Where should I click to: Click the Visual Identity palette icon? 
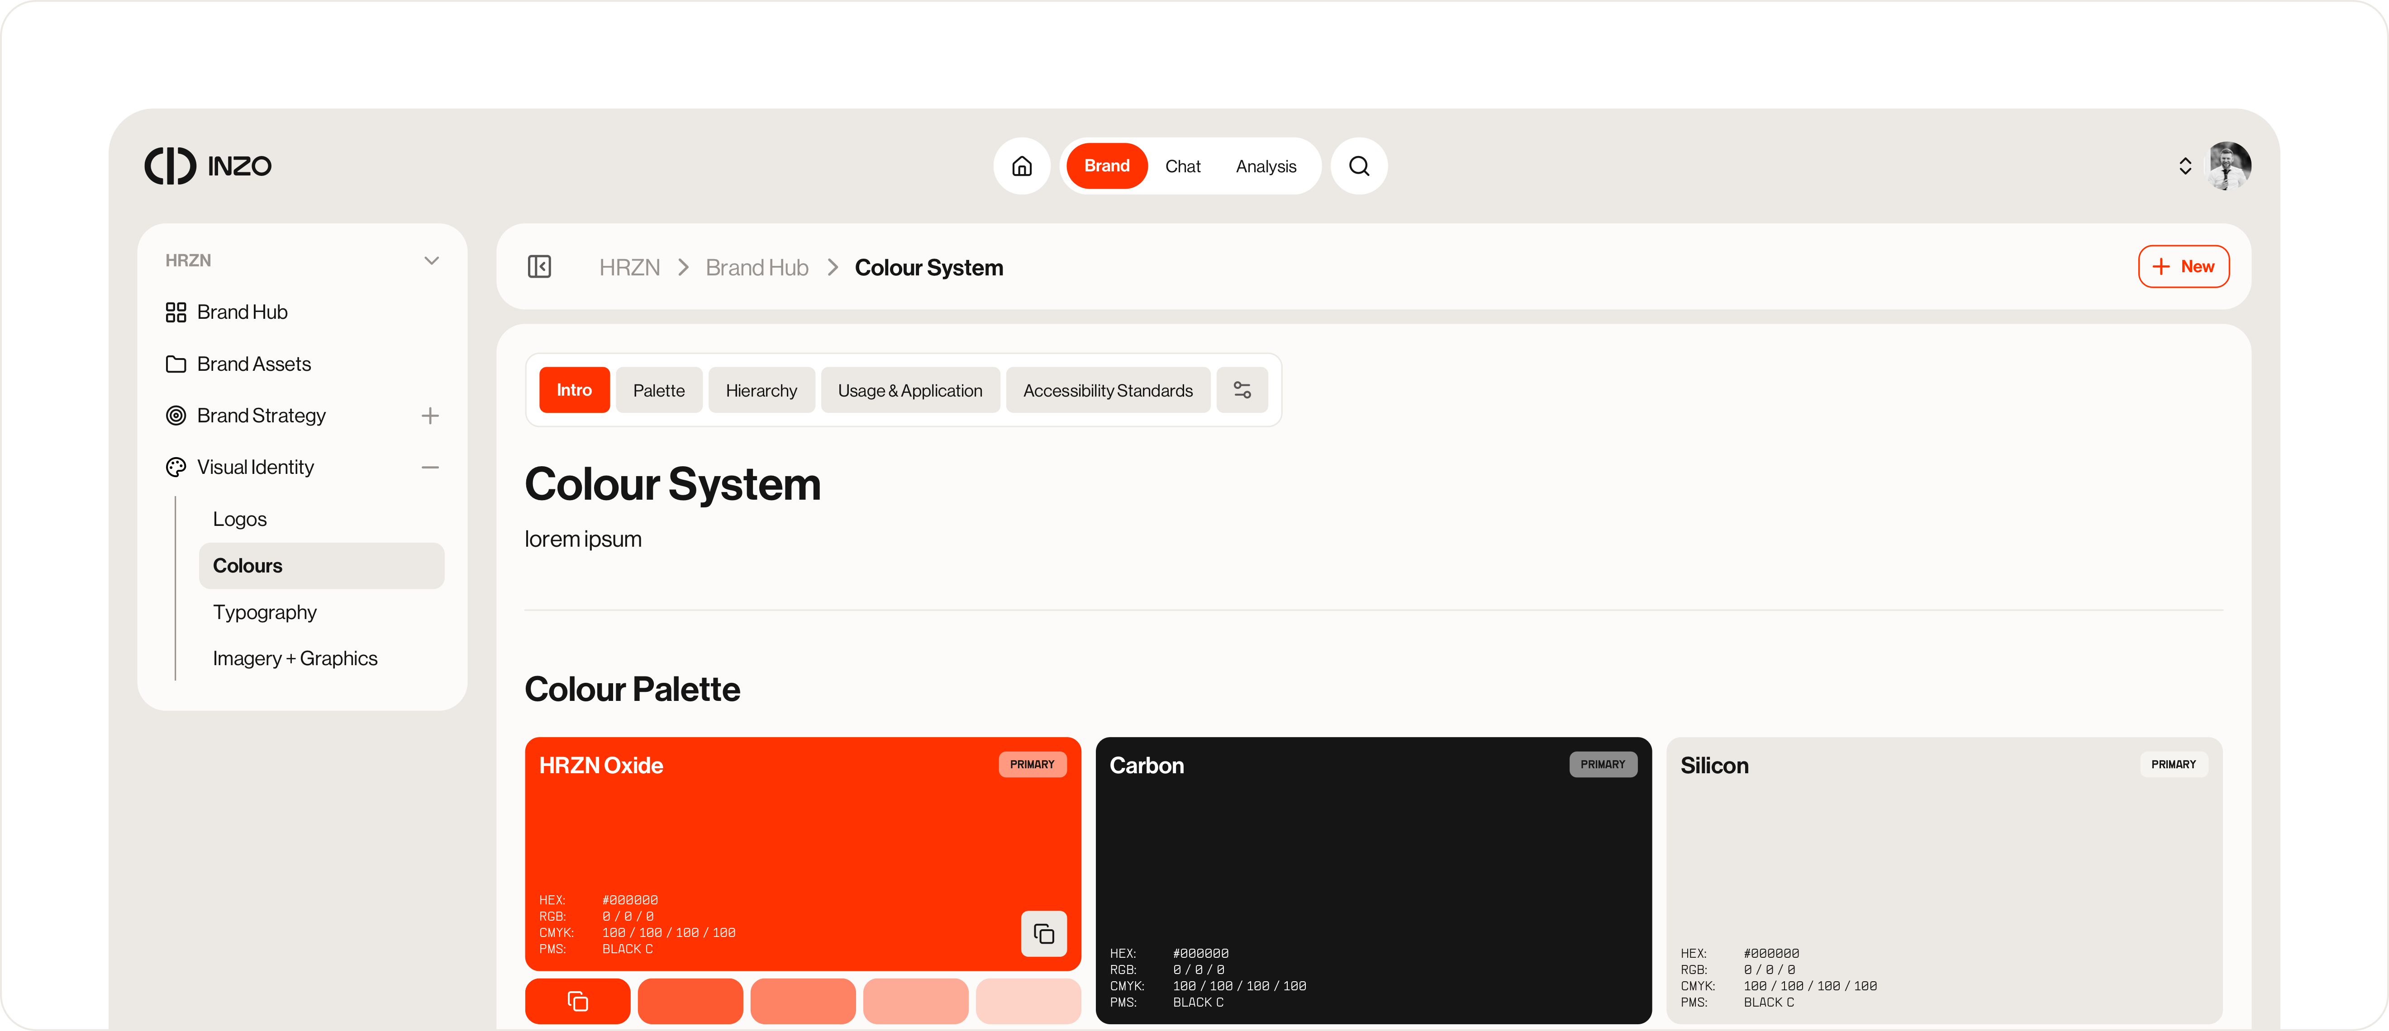(x=176, y=466)
